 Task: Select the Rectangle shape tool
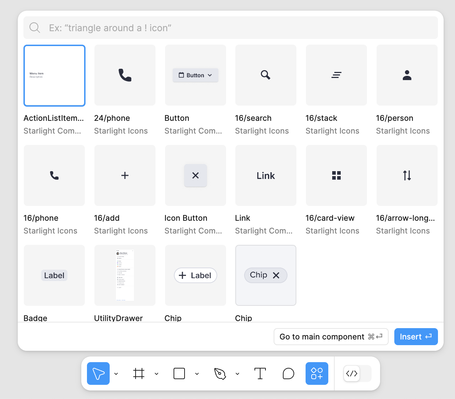179,373
